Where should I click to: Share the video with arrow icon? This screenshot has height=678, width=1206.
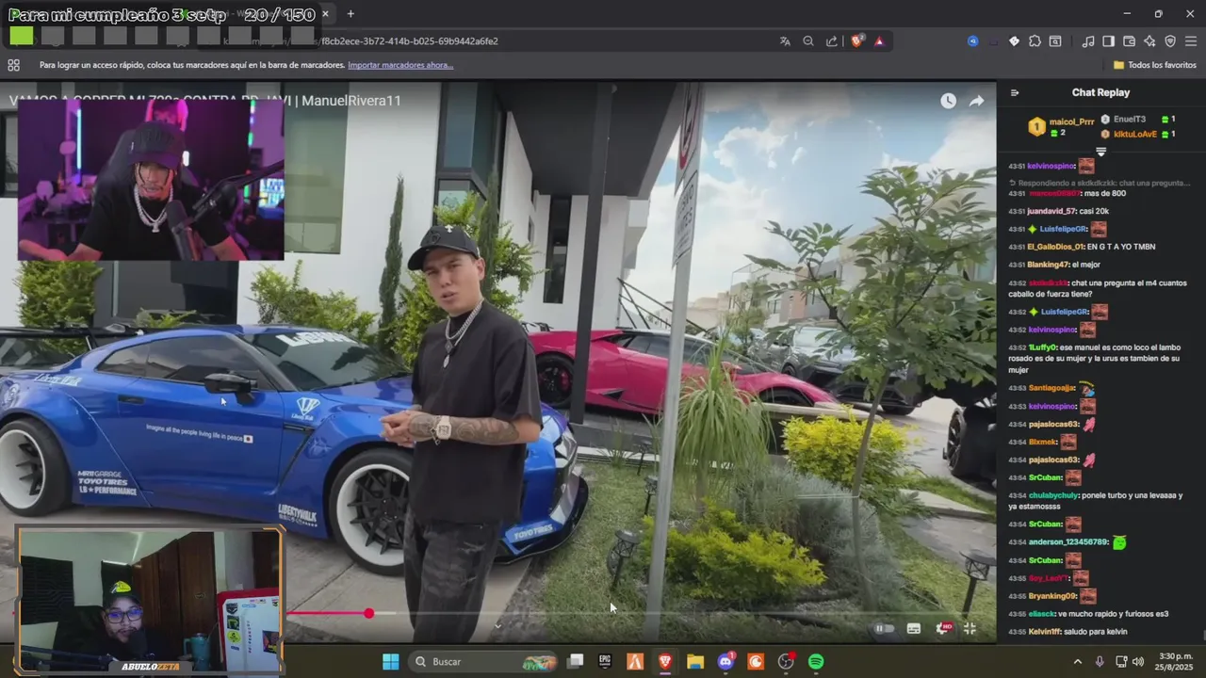click(977, 101)
